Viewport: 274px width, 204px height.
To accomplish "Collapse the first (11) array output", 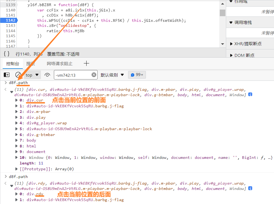I will tap(11, 92).
